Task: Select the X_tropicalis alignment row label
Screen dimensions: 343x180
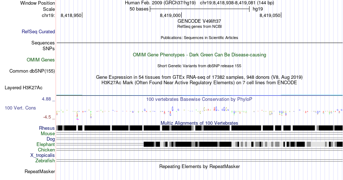Action: tap(43, 155)
